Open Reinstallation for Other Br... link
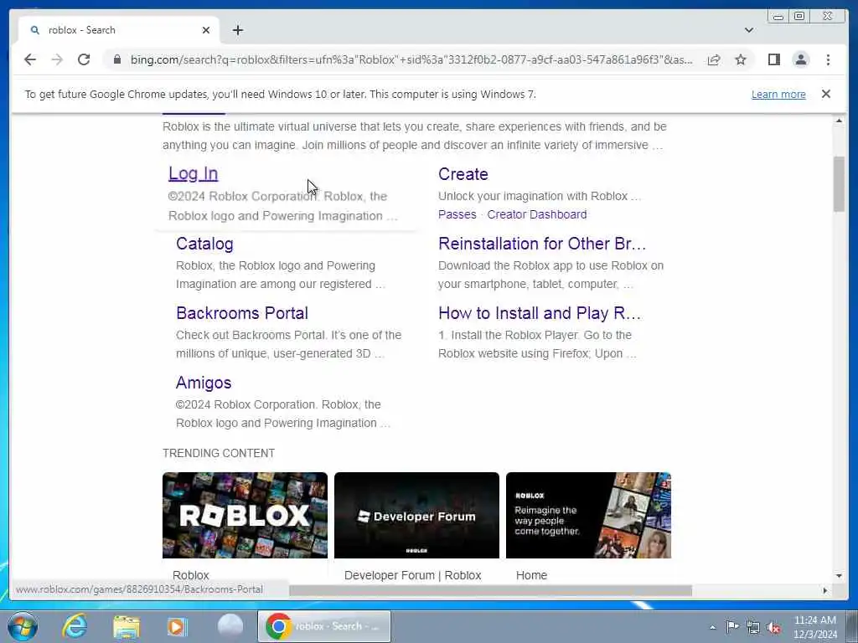858x643 pixels. [542, 244]
